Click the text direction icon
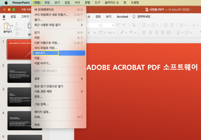The width and height of the screenshot is (201, 140). 178,33
